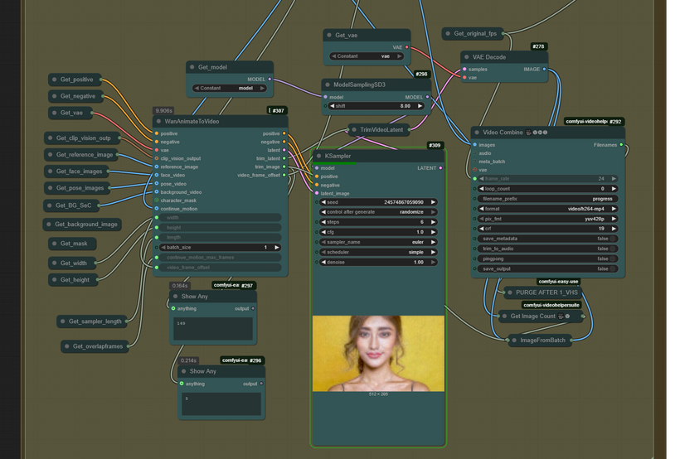This screenshot has width=680, height=459.
Task: Click the KSampler preview image thumbnail
Action: [x=378, y=353]
